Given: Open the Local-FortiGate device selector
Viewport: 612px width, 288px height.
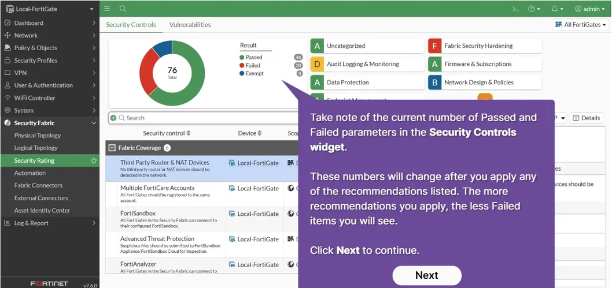Looking at the screenshot, I should pos(50,9).
